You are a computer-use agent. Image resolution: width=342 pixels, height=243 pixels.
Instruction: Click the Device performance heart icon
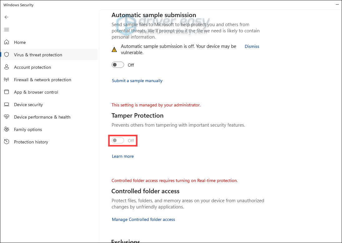click(x=7, y=117)
